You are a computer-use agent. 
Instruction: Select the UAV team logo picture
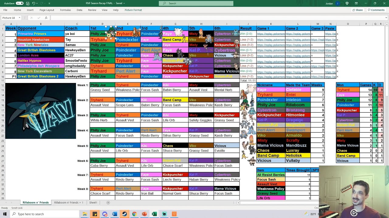40,111
